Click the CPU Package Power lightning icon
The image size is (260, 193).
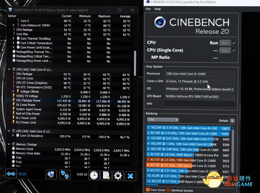14,100
